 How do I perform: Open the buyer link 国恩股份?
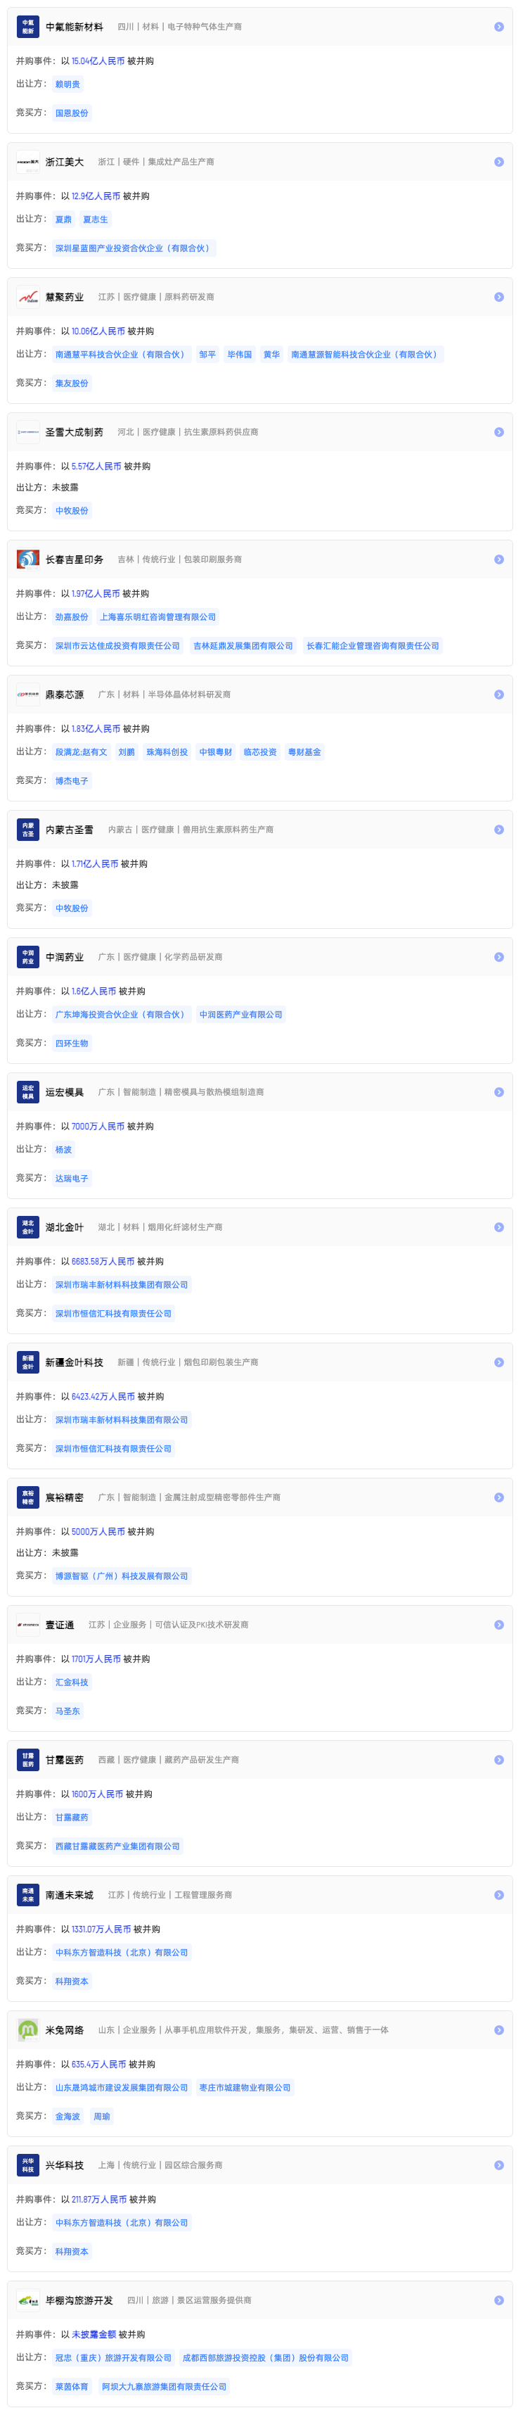(71, 113)
